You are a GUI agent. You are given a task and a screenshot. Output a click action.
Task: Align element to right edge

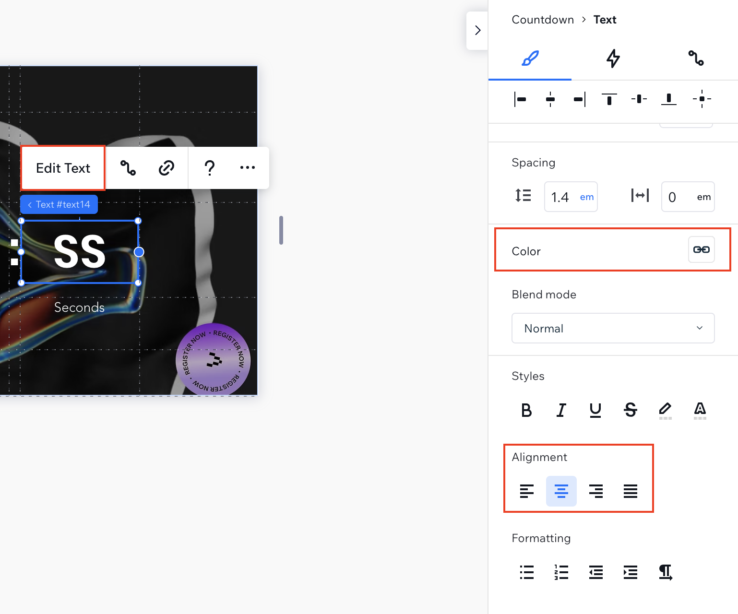[x=580, y=99]
